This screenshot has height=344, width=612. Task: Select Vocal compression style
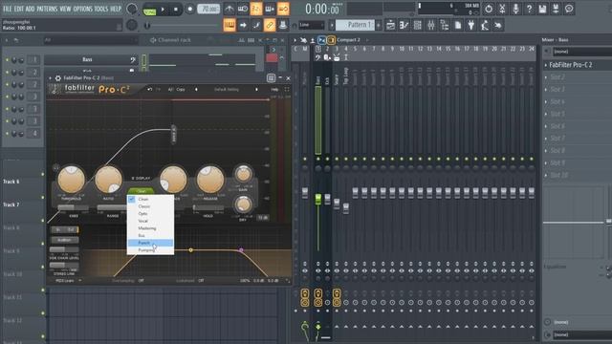tap(150, 221)
